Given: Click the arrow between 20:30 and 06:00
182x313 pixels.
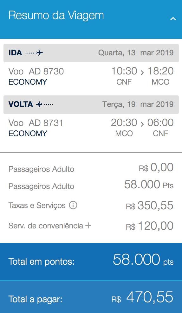Looking at the screenshot, I should pos(142,124).
